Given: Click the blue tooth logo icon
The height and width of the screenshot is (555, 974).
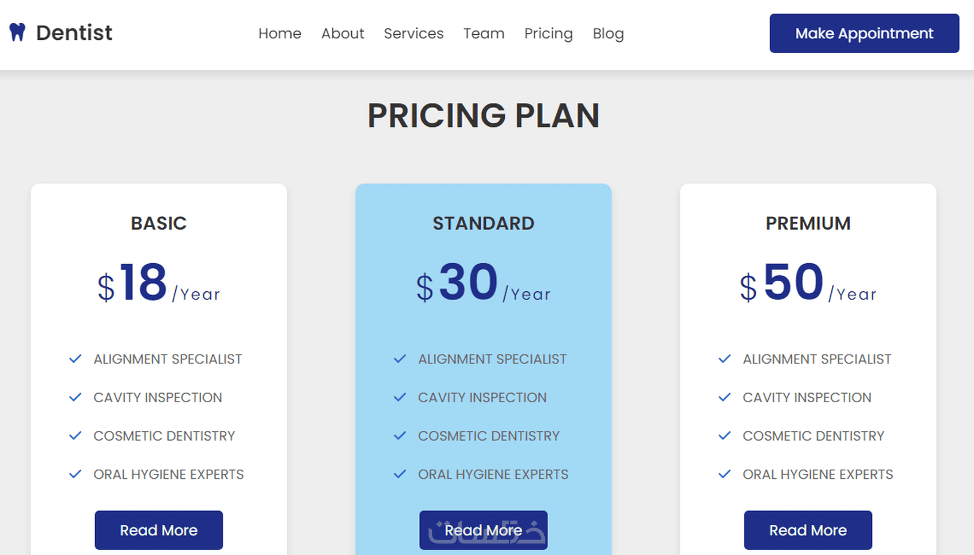Looking at the screenshot, I should [18, 33].
